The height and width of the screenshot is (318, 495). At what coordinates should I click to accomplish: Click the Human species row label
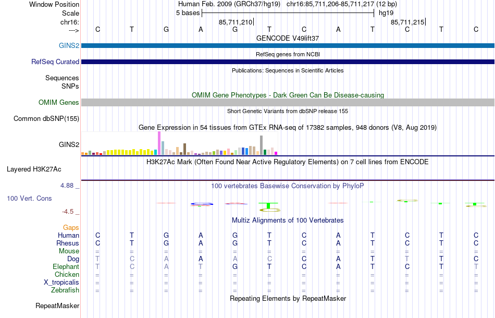coord(68,236)
